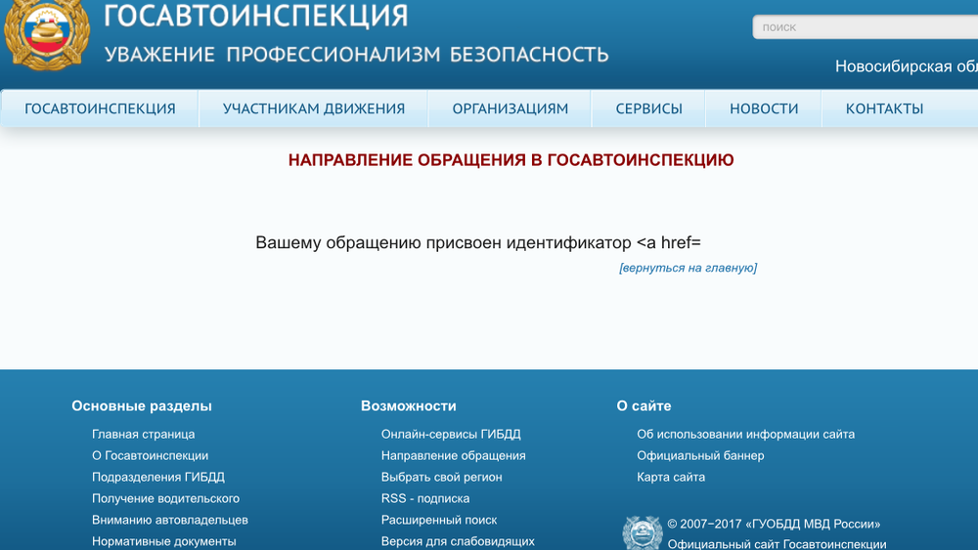Choose Выбрать свой регион link
The height and width of the screenshot is (550, 978).
441,477
